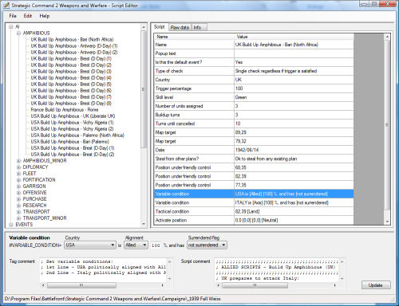Select USA Build Up Amphibious - Vichy Algeria (1)
Viewport: 399px width, 306px height.
[72, 123]
